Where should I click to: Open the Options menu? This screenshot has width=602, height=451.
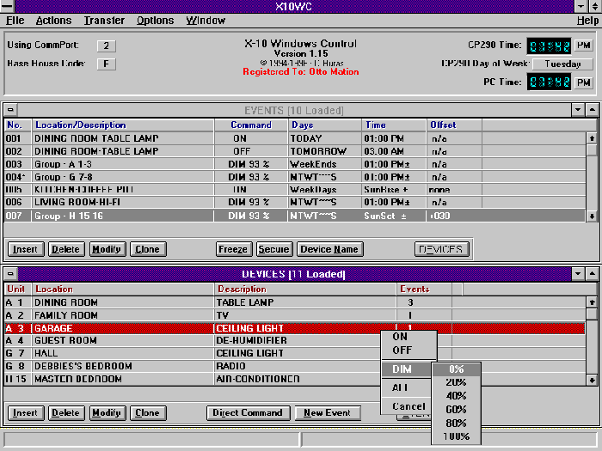[x=155, y=21]
